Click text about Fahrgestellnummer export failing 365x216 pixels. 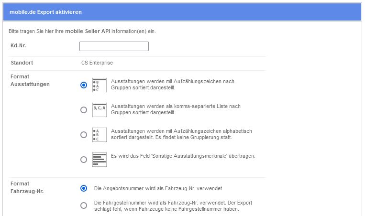(173, 206)
